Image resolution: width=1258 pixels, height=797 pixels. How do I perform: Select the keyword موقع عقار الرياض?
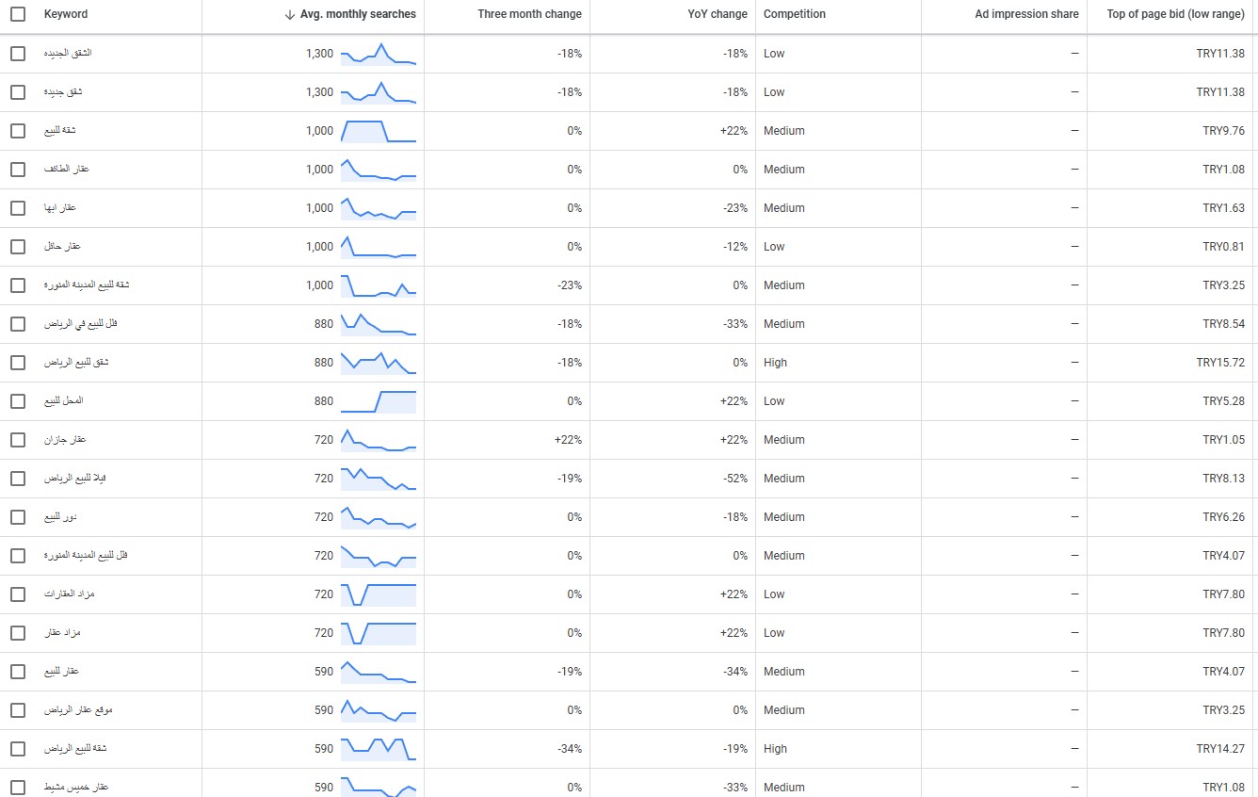pos(17,709)
